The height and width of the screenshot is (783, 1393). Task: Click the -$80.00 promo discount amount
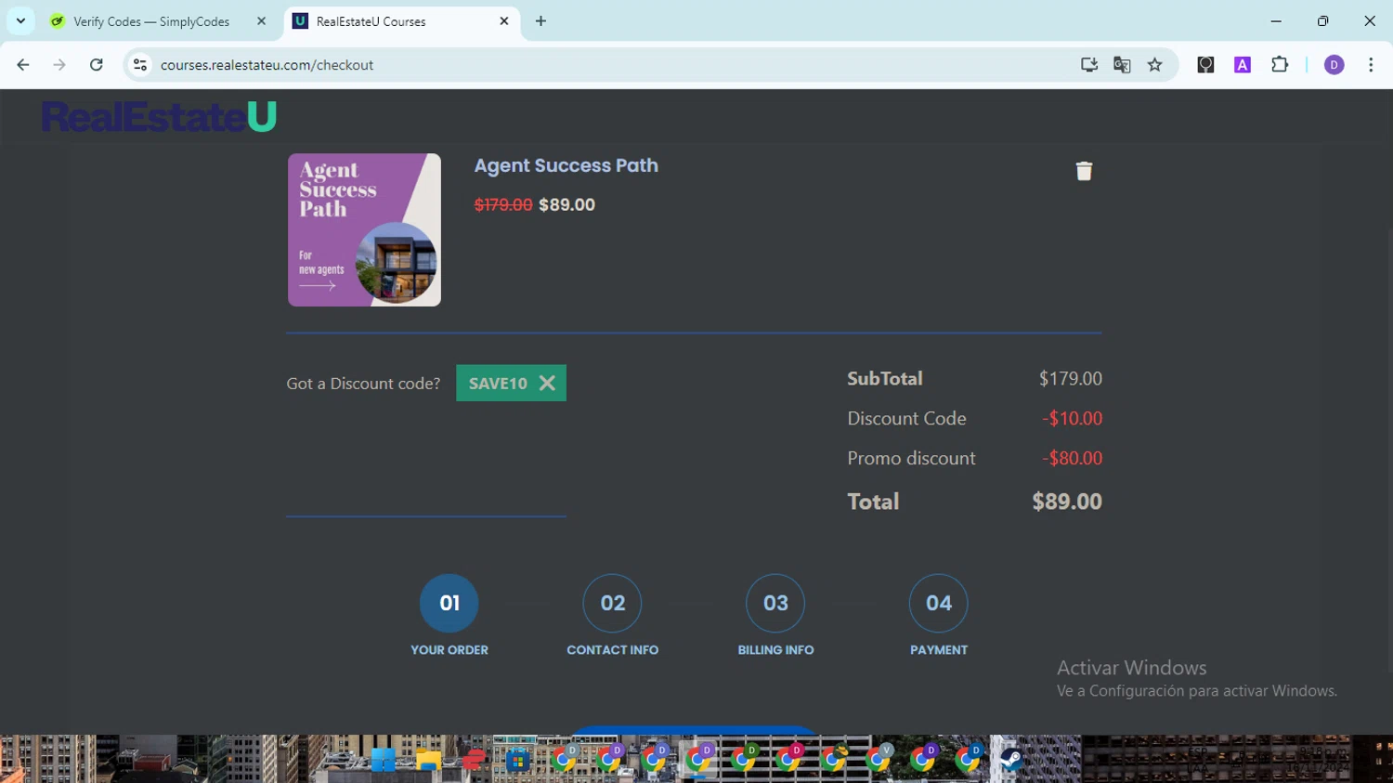pyautogui.click(x=1072, y=458)
